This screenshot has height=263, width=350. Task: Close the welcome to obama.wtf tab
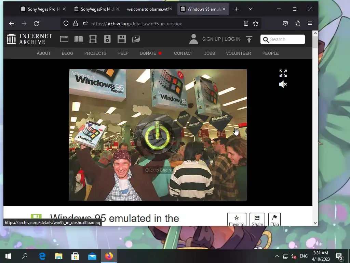(171, 9)
